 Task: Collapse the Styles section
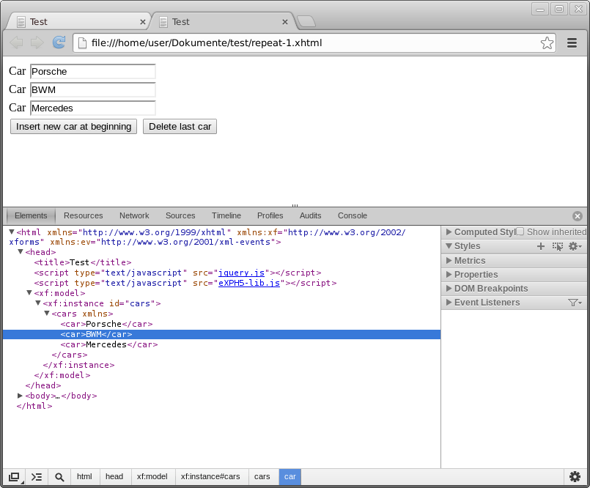click(449, 246)
